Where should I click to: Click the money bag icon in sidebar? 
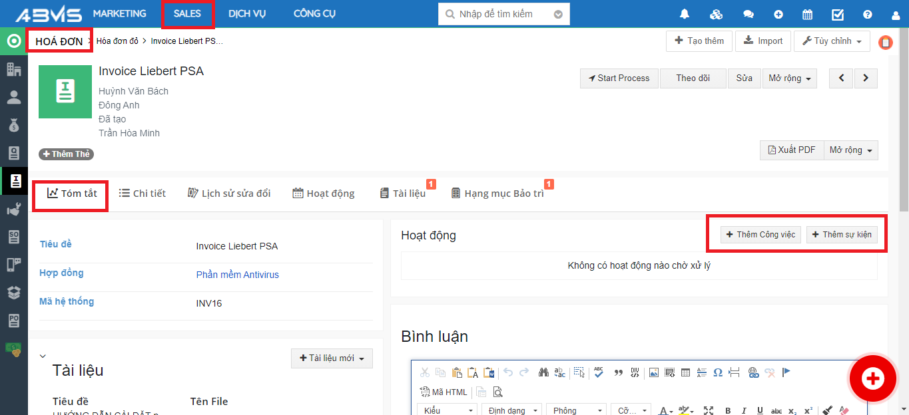pos(13,125)
